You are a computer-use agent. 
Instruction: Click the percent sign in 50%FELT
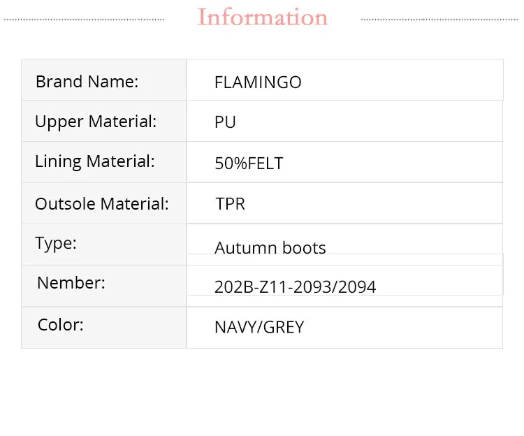[240, 163]
